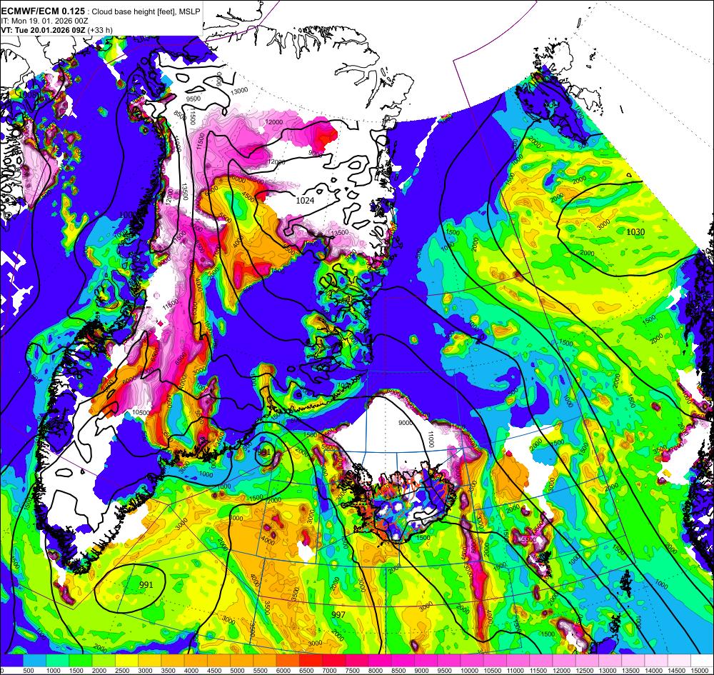Click the 'Cloud base height [feet], MSLP' parameter text
Viewport: 714px width, 675px height.
coord(146,11)
